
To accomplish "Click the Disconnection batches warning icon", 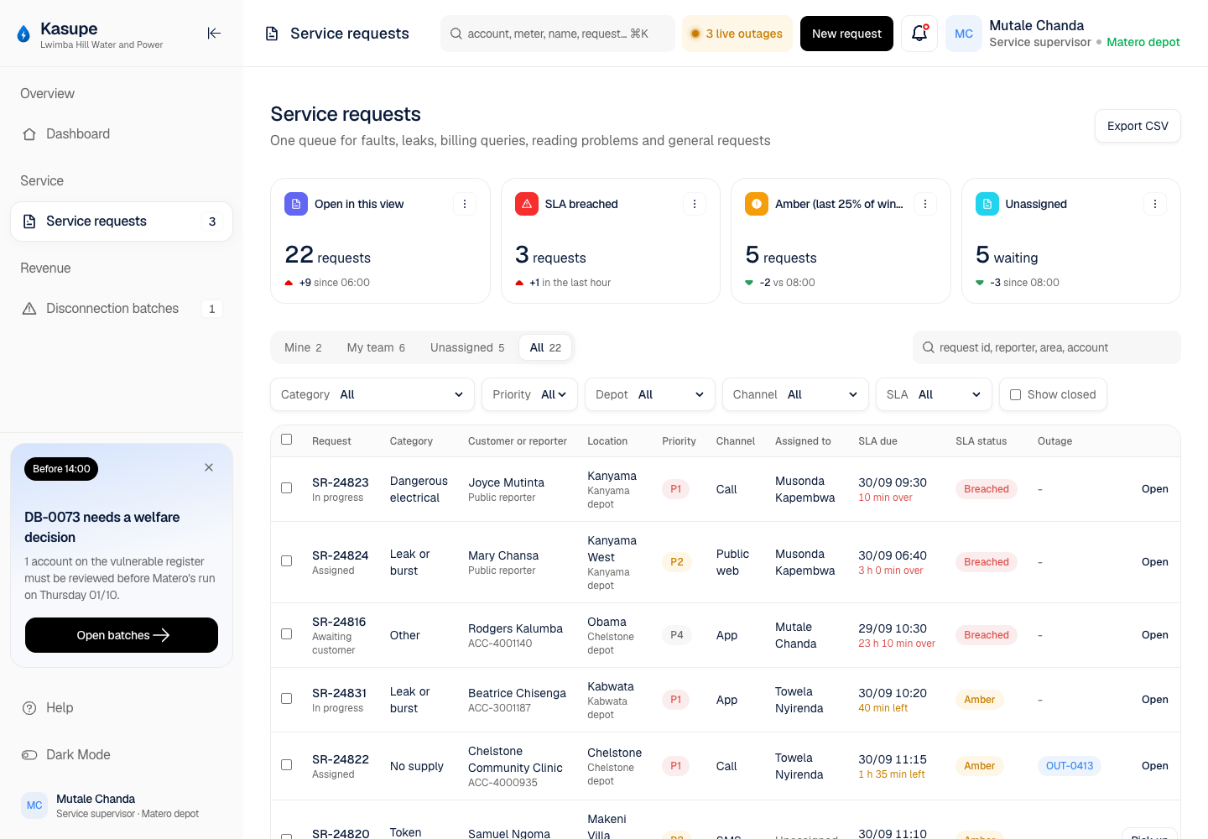I will click(29, 309).
